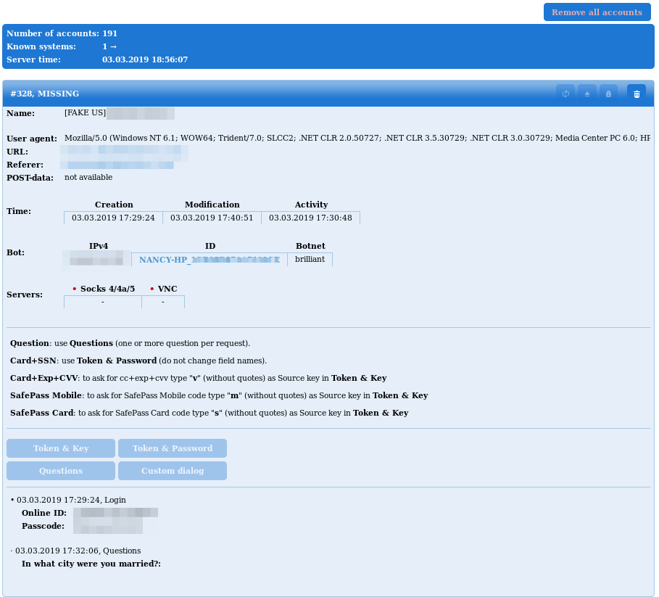Open the Token & Key dialog

click(x=60, y=448)
